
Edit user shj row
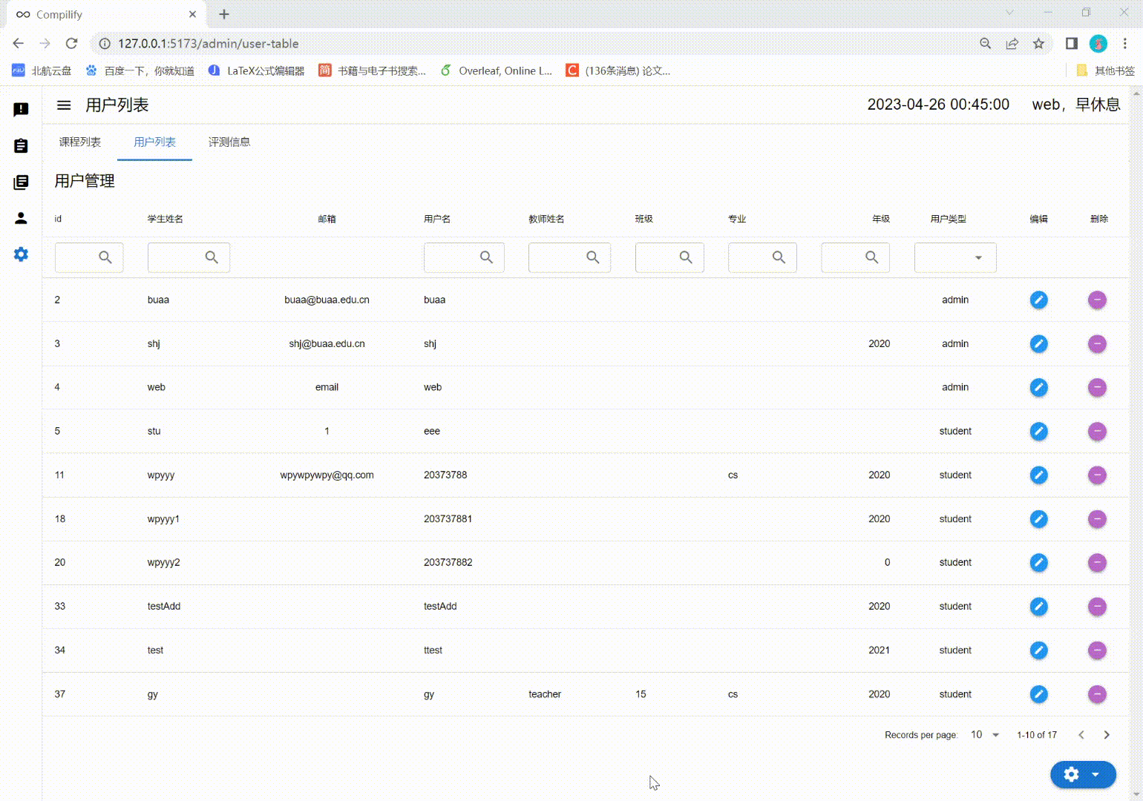(x=1038, y=343)
